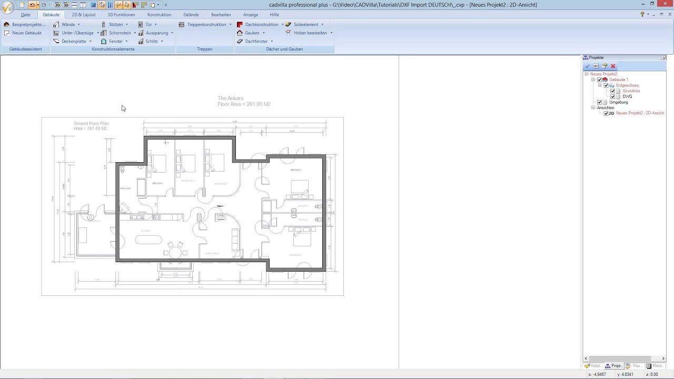Click the blue checkmark in Projekte toolbar
This screenshot has height=379, width=674.
click(588, 66)
